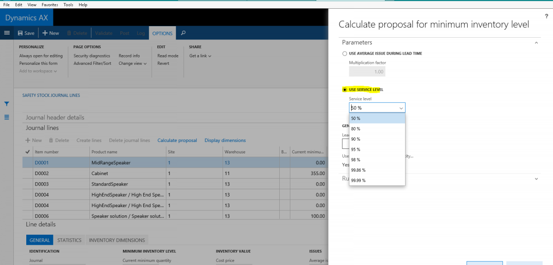Click Security diagnostics option
553x265 pixels.
[x=92, y=56]
